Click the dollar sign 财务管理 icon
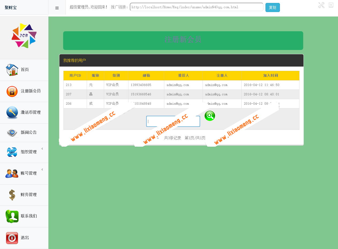This screenshot has width=338, height=249. 12,195
